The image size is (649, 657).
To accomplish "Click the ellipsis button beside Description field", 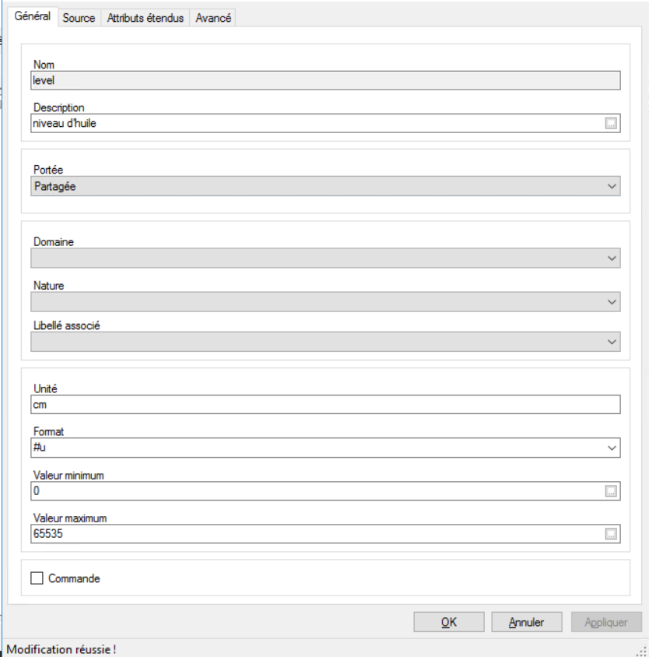I will (611, 123).
